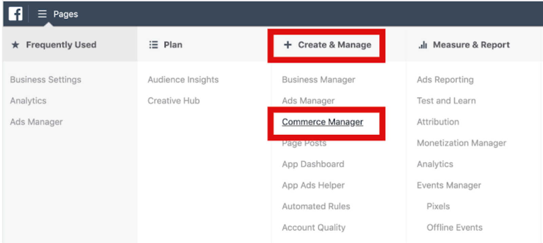Viewport: 543px width, 243px height.
Task: Click the Facebook logo icon
Action: [16, 14]
